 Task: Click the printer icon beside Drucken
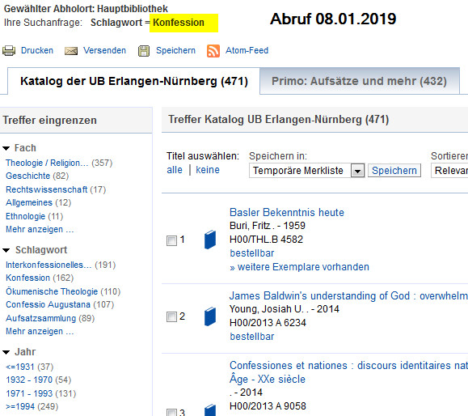click(9, 50)
